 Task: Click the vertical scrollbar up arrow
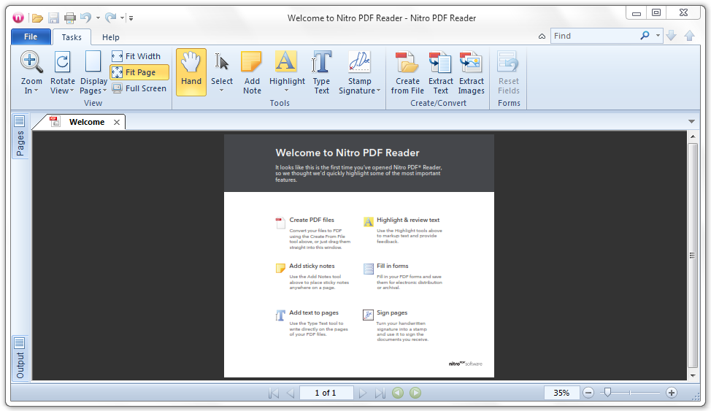tap(693, 136)
